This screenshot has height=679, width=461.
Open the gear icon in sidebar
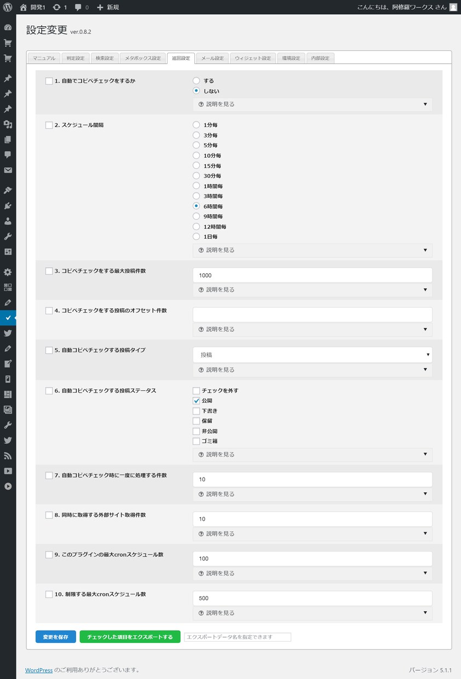pyautogui.click(x=8, y=272)
